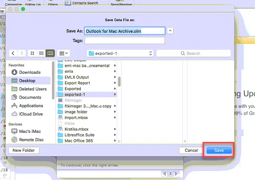Click the magnifier icon in Search field
Screen dimensions: 255x180
183,53
